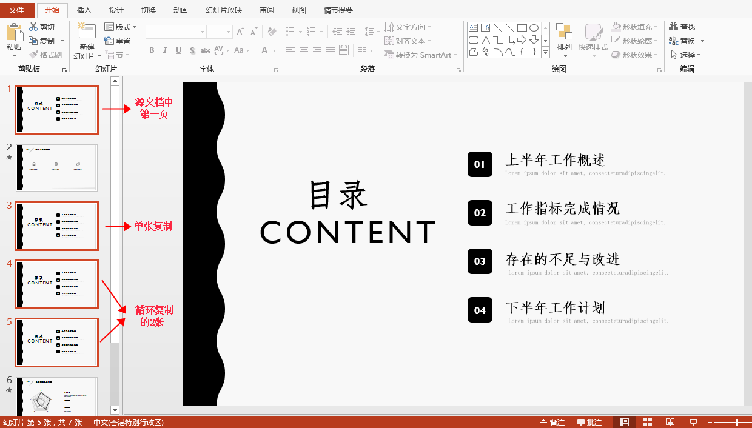Switch to slide sorter view icon

(648, 422)
